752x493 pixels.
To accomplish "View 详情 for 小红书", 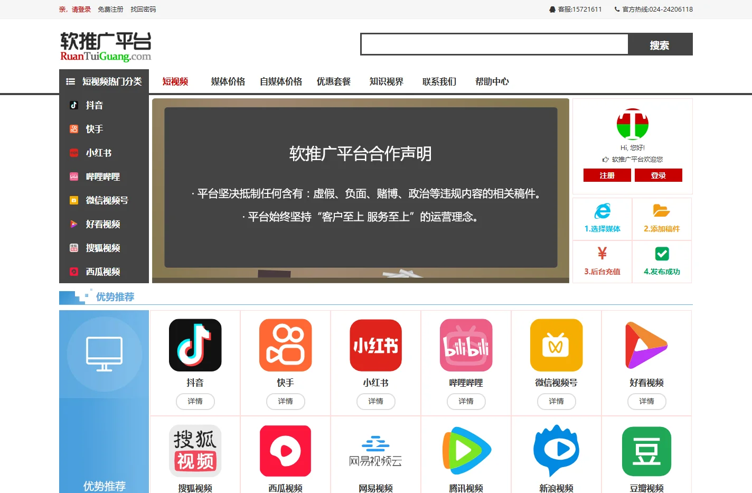I will tap(376, 402).
